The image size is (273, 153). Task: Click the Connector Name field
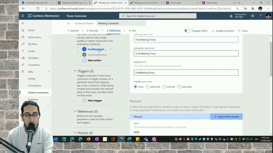pyautogui.click(x=121, y=23)
